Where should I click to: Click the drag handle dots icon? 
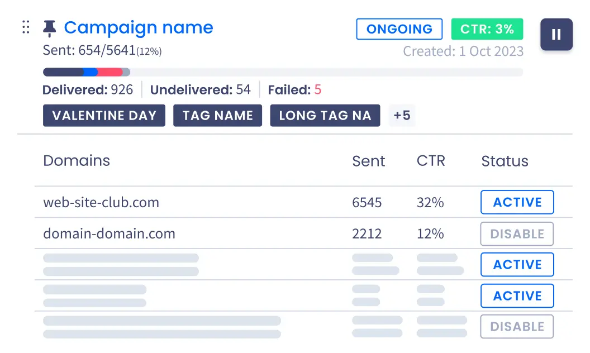25,28
